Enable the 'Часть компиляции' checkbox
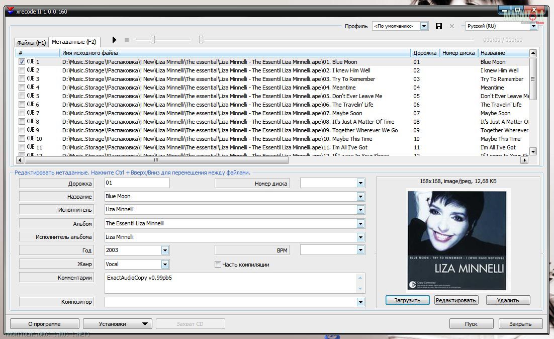 coord(218,265)
